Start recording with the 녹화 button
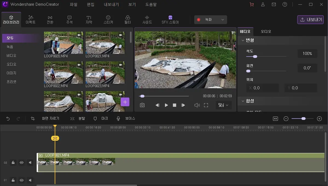 pos(205,20)
